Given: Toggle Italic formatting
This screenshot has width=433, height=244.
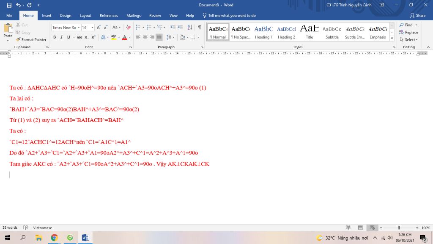Looking at the screenshot, I should coord(61,37).
